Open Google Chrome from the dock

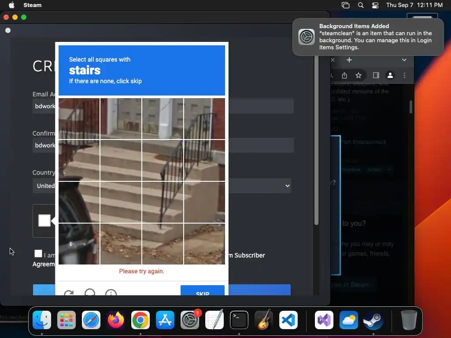(x=140, y=320)
